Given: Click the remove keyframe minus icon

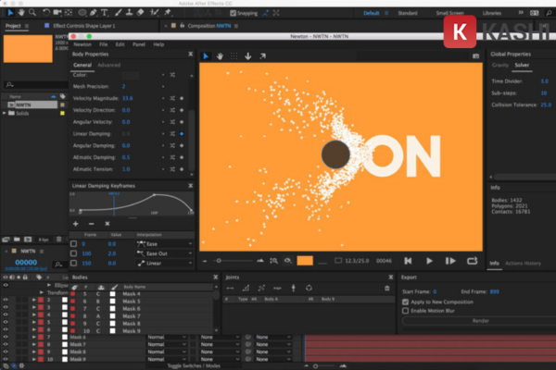Looking at the screenshot, I should (x=93, y=224).
